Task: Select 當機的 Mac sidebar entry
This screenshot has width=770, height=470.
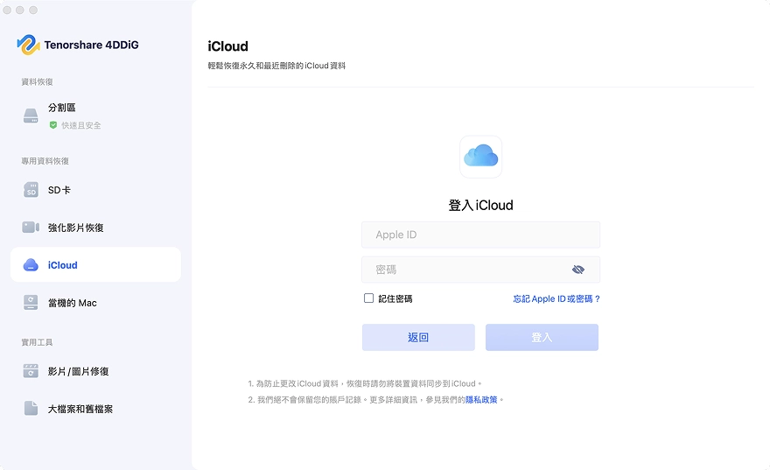Action: (95, 303)
